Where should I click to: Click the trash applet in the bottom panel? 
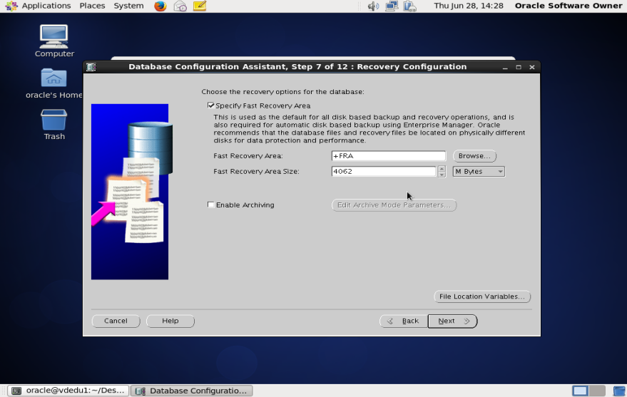click(x=619, y=391)
